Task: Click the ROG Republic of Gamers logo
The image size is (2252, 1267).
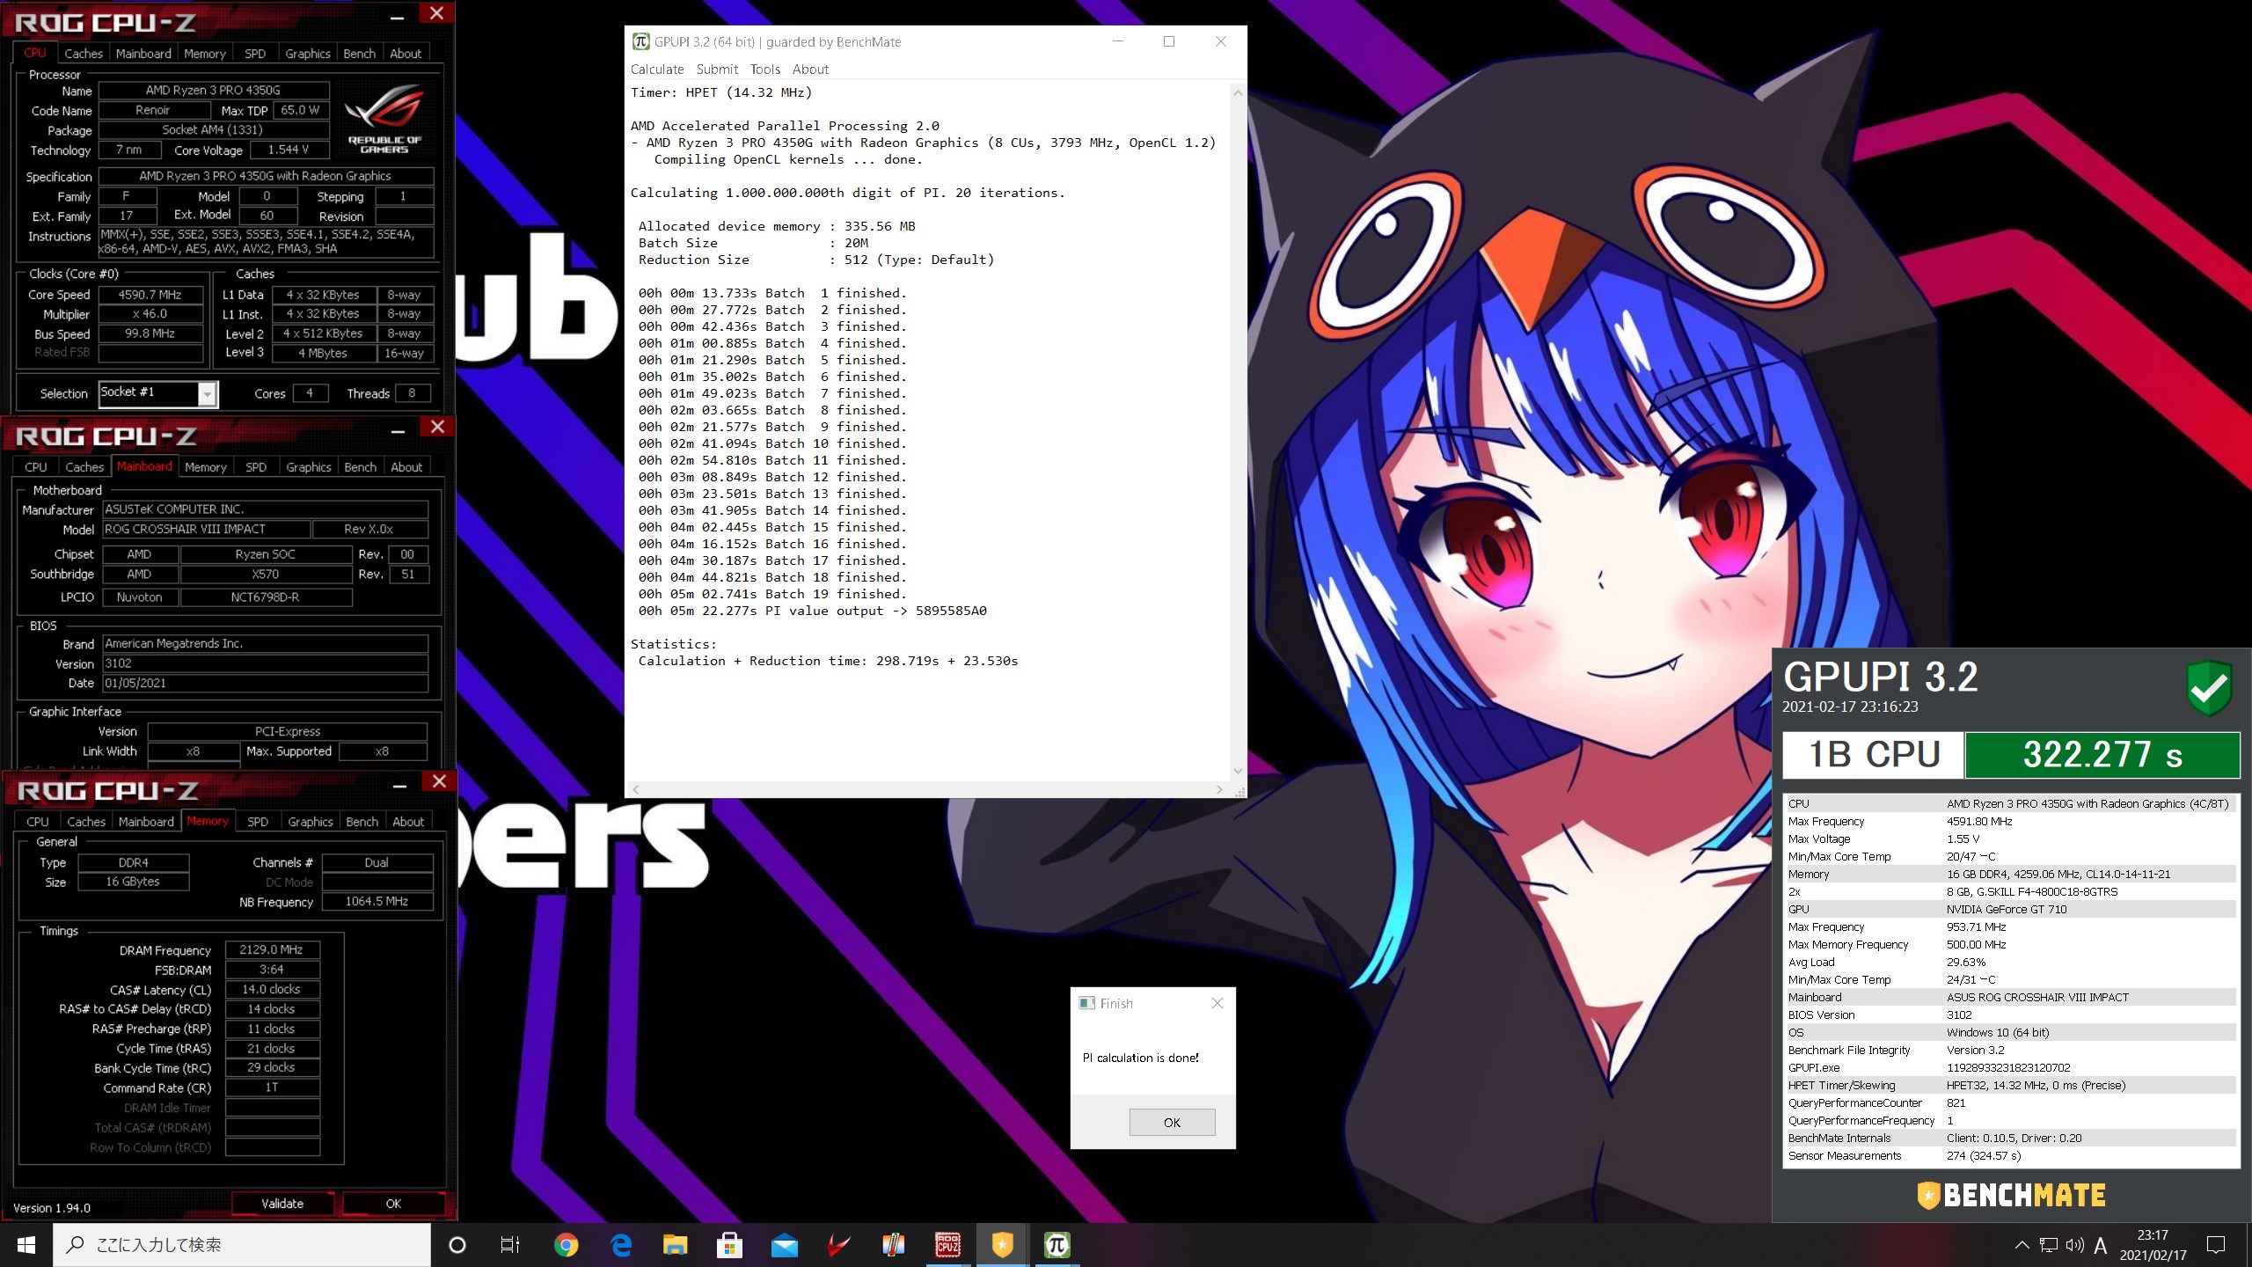Action: pos(384,120)
